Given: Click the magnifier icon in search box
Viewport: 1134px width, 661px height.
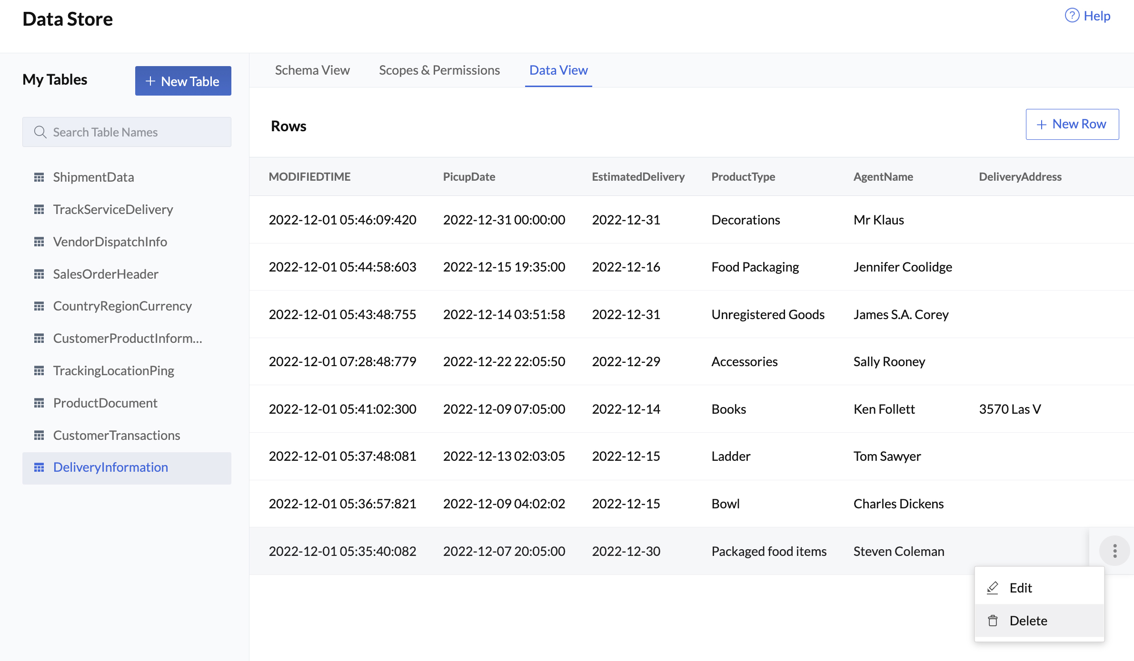Looking at the screenshot, I should 40,132.
